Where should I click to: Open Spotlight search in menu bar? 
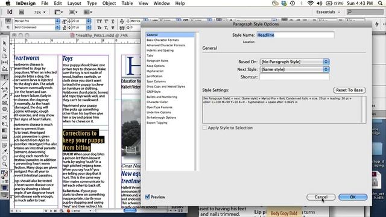381,3
